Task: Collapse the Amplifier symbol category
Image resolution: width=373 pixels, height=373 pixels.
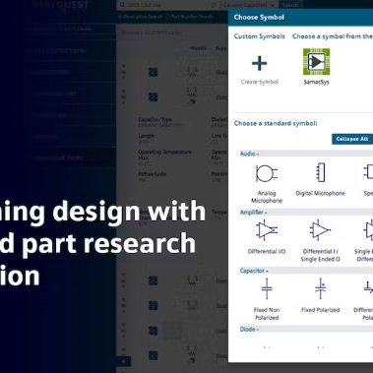Action: point(253,213)
